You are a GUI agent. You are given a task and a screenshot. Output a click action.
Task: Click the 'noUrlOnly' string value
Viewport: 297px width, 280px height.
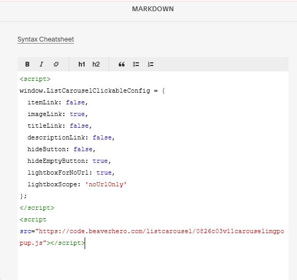pyautogui.click(x=106, y=184)
